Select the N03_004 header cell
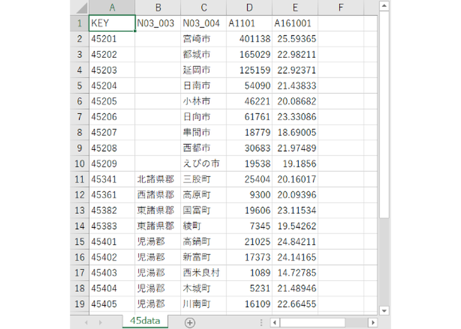This screenshot has height=329, width=461. [204, 23]
